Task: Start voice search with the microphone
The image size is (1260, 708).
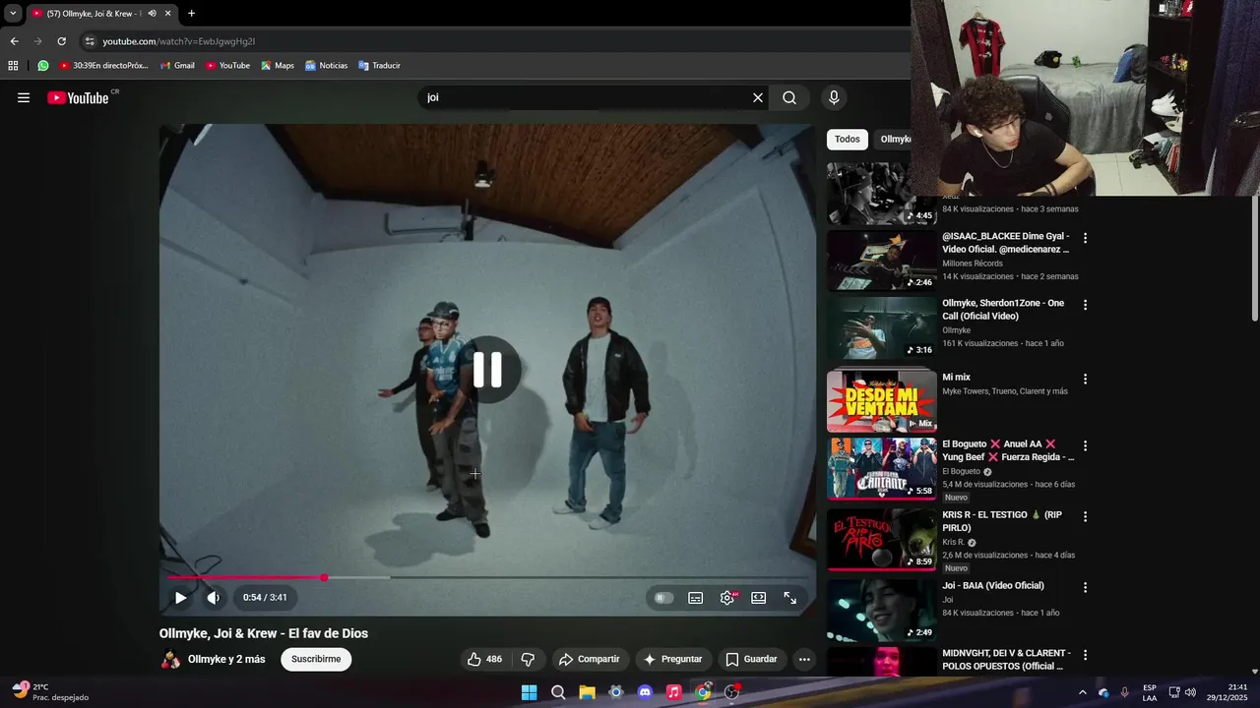Action: tap(834, 97)
